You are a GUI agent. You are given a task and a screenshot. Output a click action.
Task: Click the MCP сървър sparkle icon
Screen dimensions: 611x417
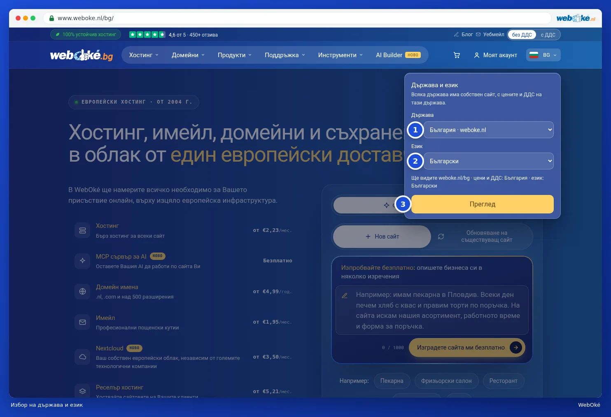point(82,261)
